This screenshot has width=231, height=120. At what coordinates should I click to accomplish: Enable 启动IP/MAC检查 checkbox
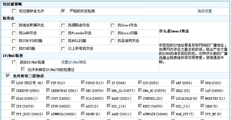coord(14,62)
